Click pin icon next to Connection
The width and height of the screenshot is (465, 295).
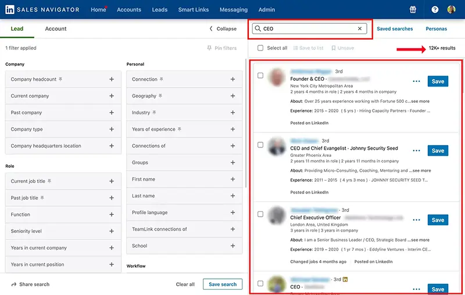pos(162,79)
